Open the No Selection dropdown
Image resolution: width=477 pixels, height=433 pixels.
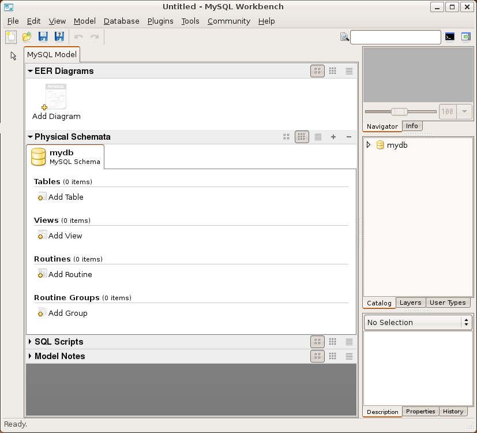418,322
